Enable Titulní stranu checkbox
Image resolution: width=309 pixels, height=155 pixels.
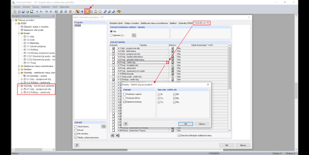[76, 127]
